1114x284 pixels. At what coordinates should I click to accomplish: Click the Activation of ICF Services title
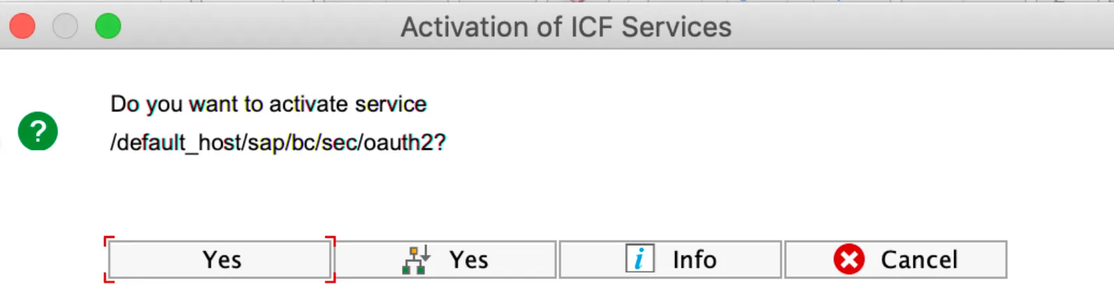[x=565, y=27]
